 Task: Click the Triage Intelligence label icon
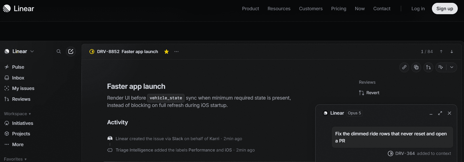coord(110,150)
